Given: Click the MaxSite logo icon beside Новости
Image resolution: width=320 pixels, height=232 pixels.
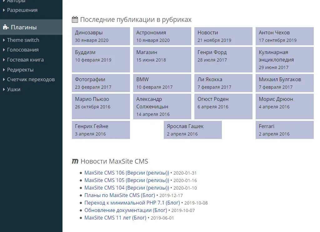Looking at the screenshot, I should coord(75,161).
